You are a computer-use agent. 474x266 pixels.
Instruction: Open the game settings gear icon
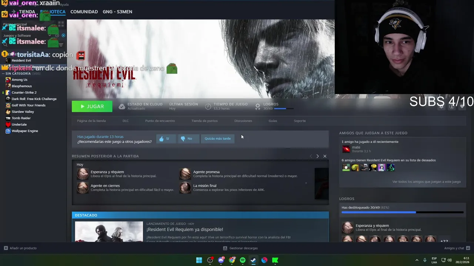pyautogui.click(x=441, y=106)
